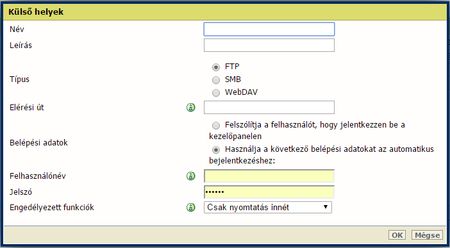Select the WebDAV radio option
The image size is (450, 248).
216,93
